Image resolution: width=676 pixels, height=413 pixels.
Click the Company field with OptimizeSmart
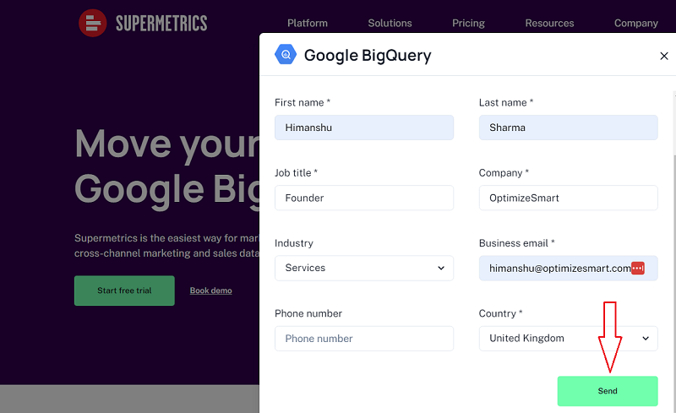click(x=568, y=198)
